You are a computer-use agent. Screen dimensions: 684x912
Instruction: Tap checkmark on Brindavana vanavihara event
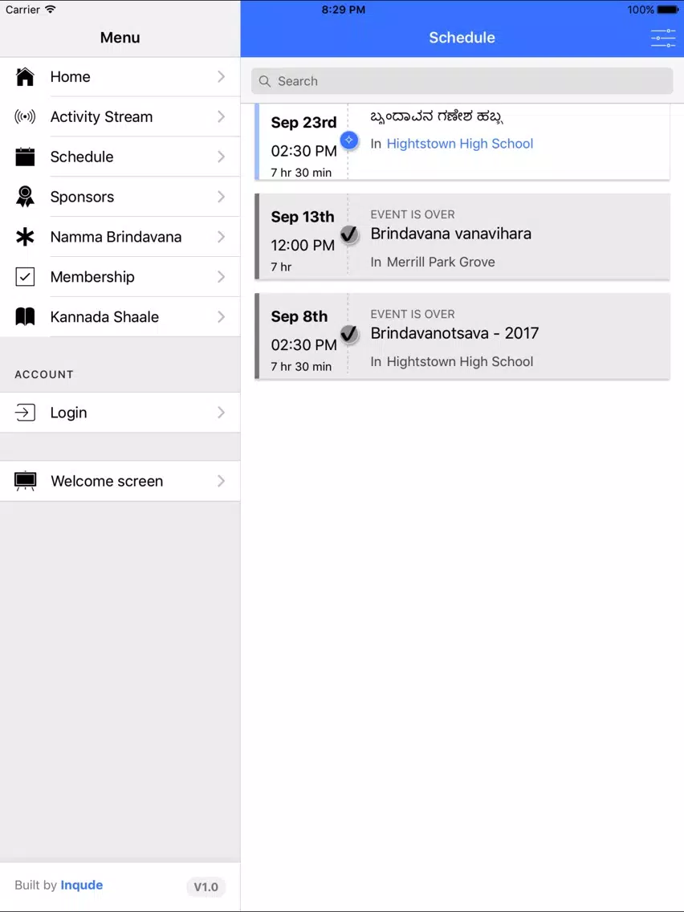point(349,234)
